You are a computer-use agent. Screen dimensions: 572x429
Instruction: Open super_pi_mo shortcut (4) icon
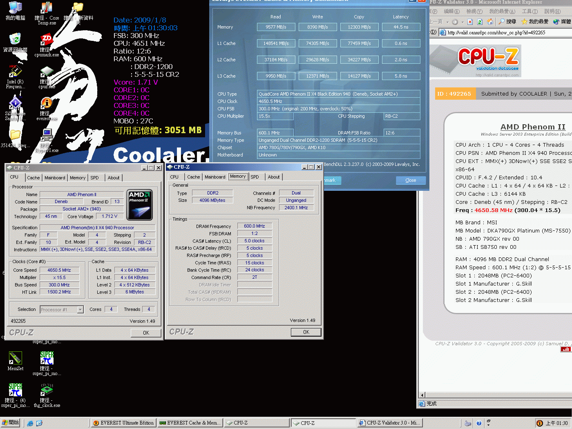[x=15, y=395]
